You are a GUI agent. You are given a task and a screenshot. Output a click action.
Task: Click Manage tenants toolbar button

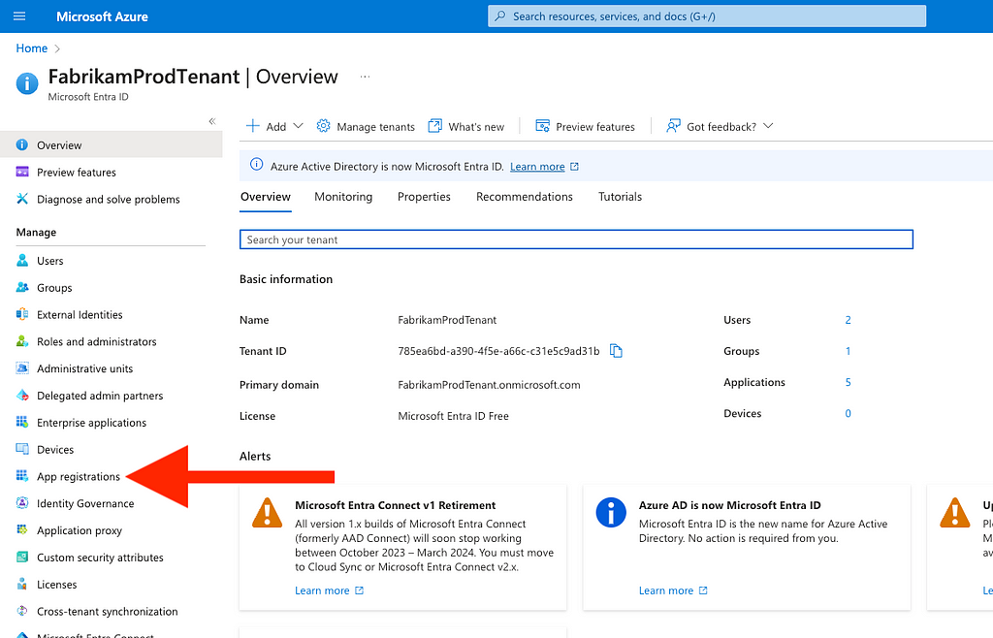click(x=366, y=127)
